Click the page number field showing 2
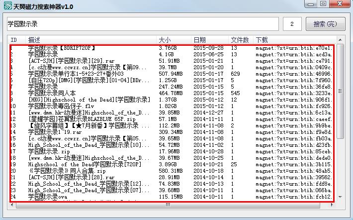Viewport: 353px width, 220px height. tap(292, 24)
